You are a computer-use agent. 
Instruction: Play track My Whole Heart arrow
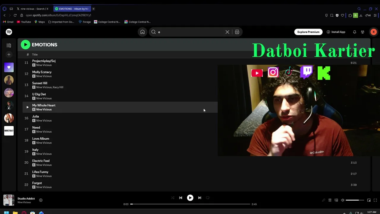pos(27,107)
